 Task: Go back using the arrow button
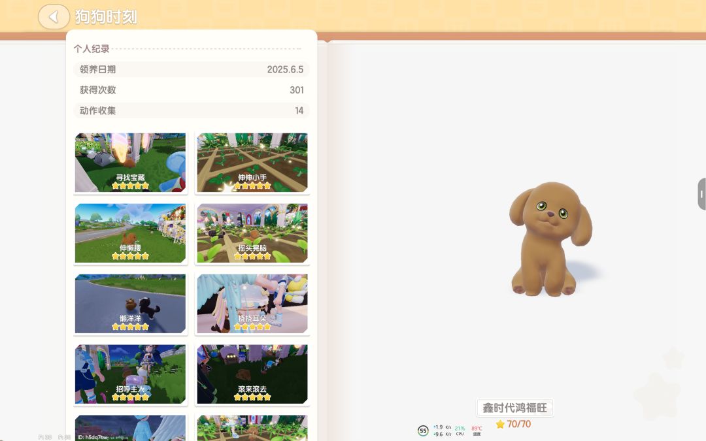coord(54,17)
